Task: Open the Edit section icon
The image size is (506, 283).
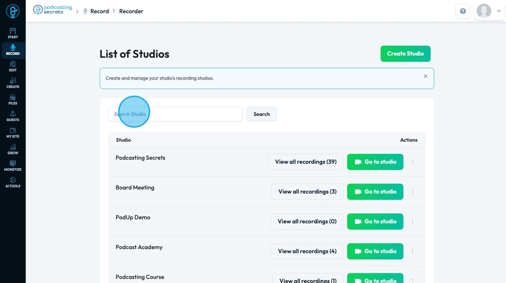Action: pos(13,66)
